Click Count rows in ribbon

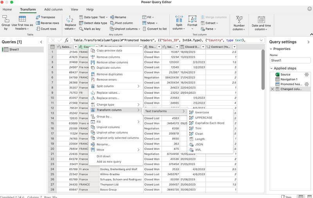coord(46,29)
